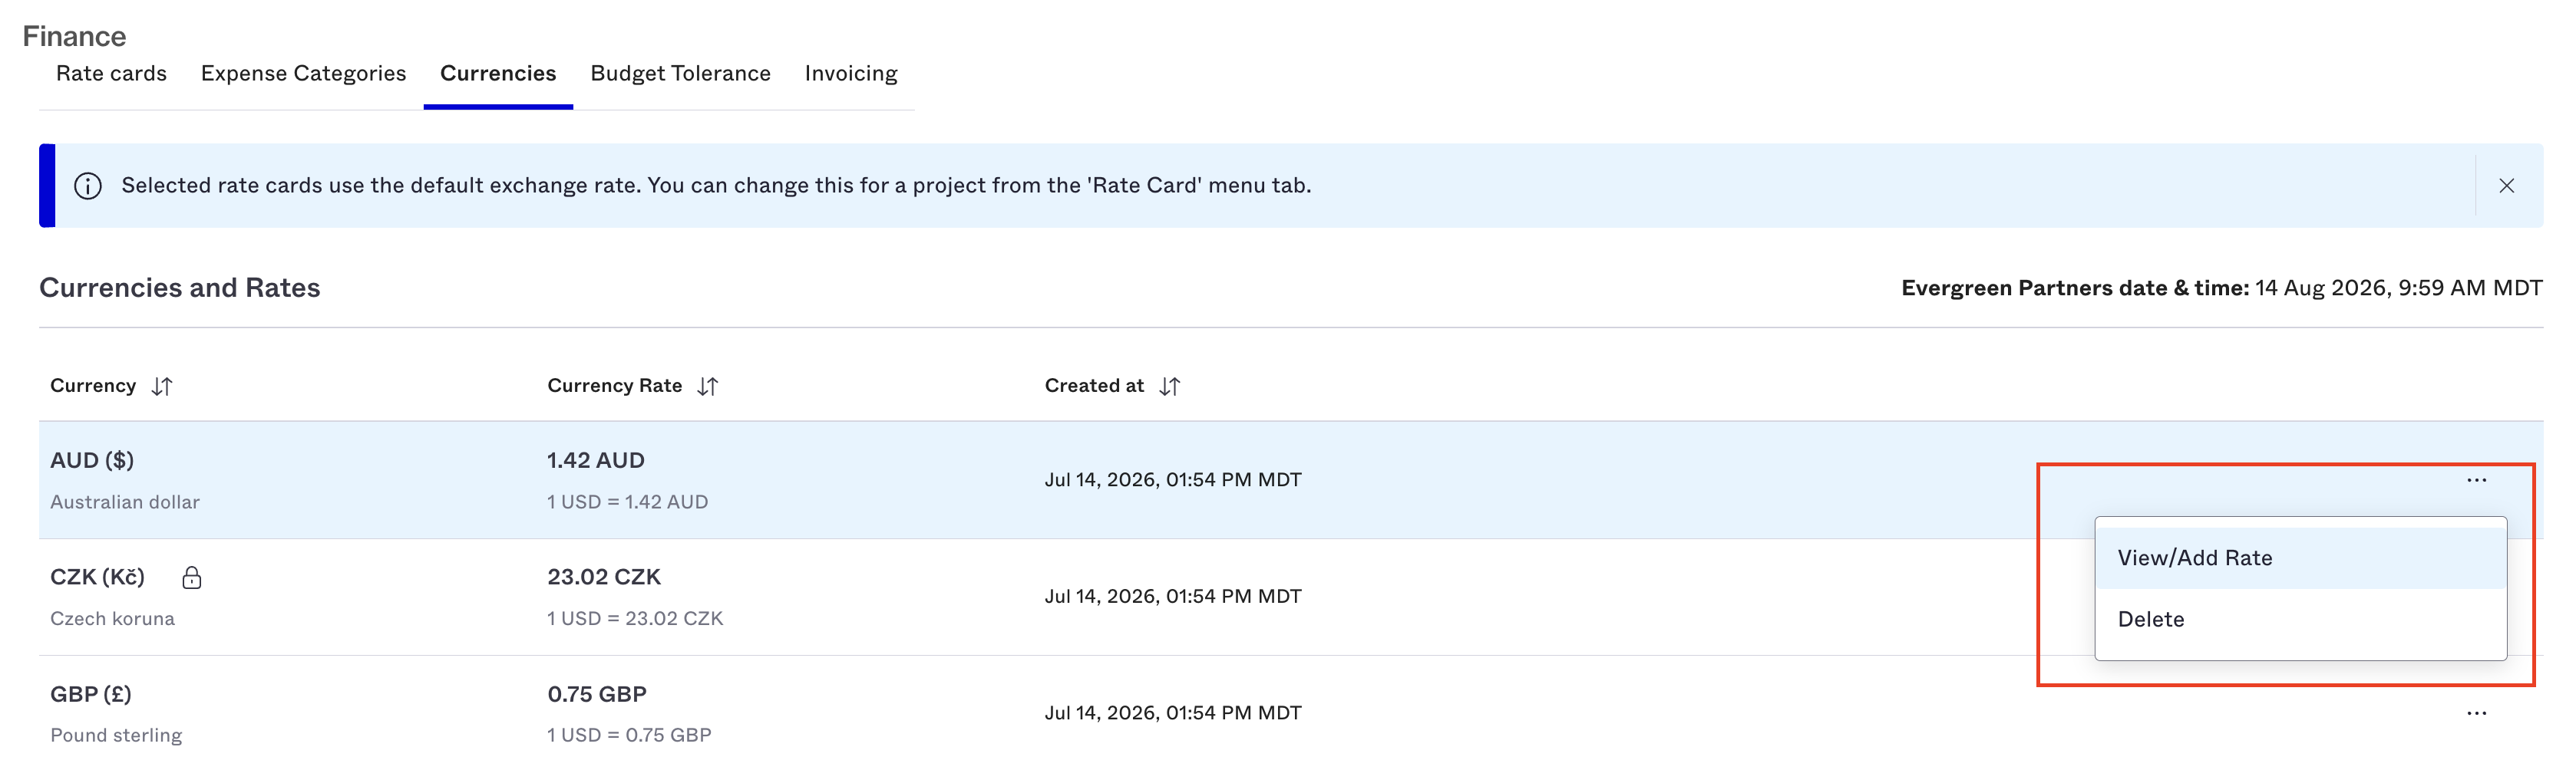The image size is (2576, 770).
Task: Click the lock icon beside CZK (Kč)
Action: (x=192, y=577)
